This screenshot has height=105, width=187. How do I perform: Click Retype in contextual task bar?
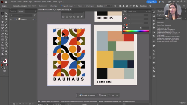[x=103, y=95]
